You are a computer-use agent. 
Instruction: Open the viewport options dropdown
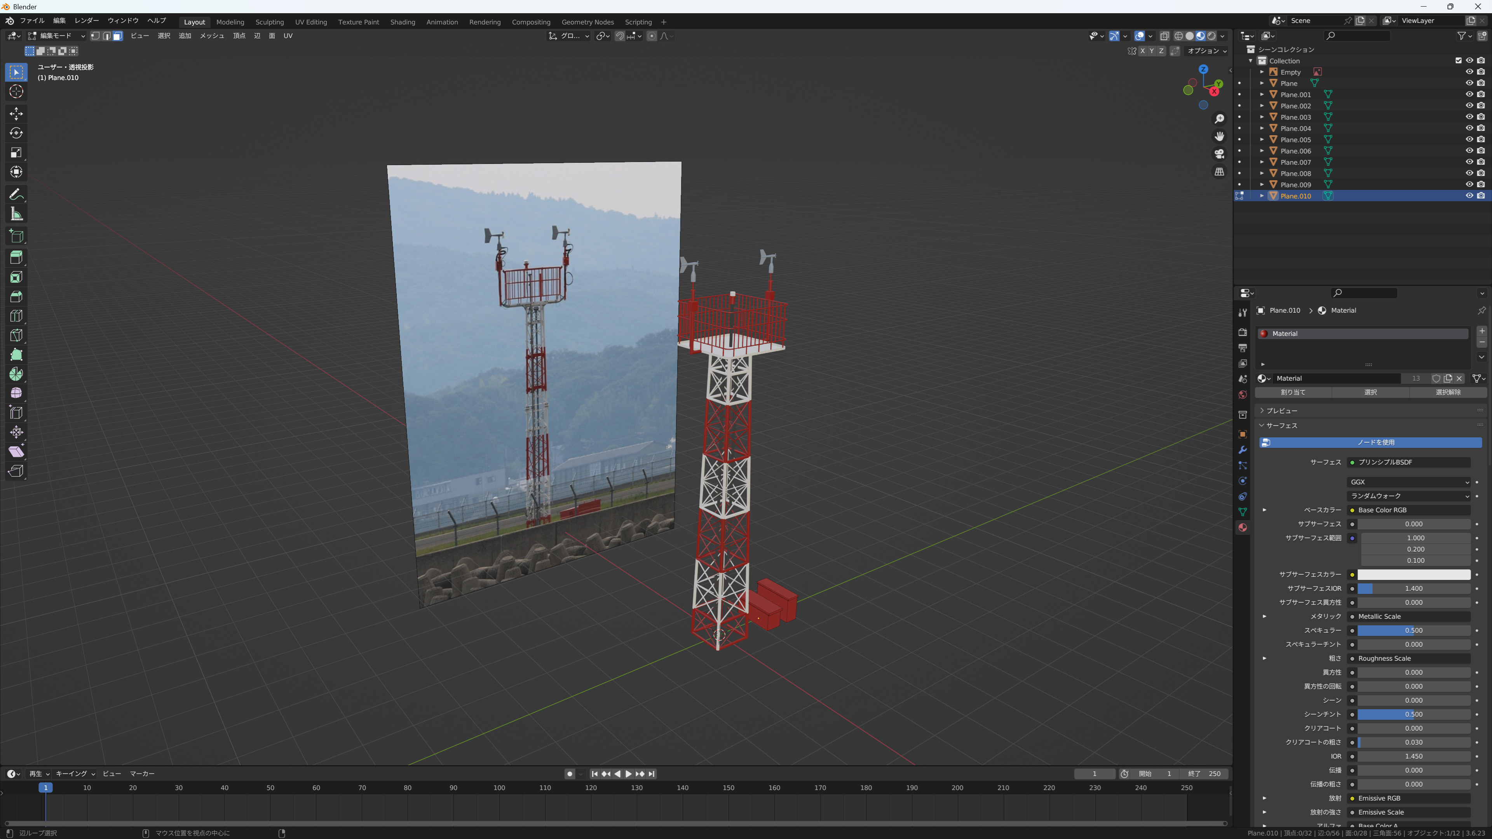1207,51
